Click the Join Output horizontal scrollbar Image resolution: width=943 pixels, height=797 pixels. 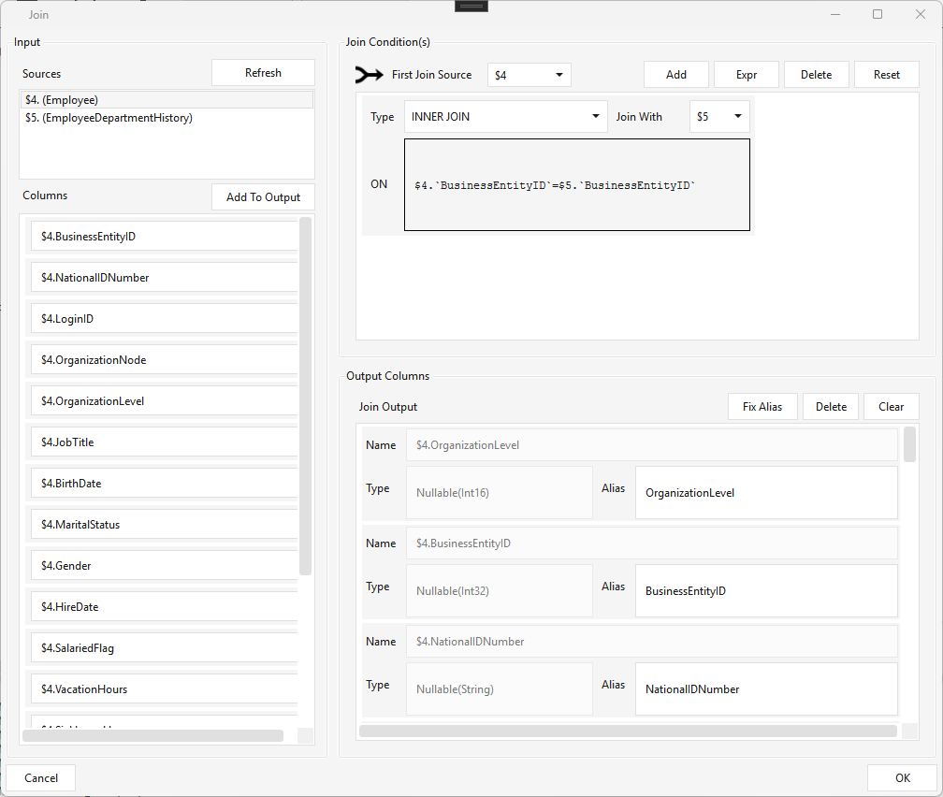pyautogui.click(x=628, y=731)
